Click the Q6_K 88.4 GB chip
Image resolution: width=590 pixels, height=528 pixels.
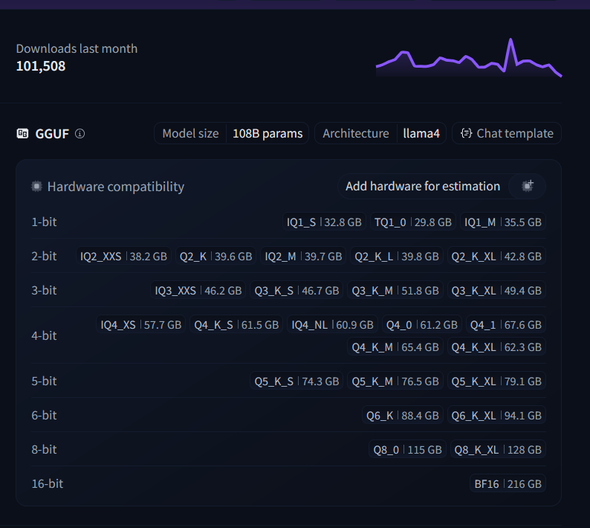(403, 416)
